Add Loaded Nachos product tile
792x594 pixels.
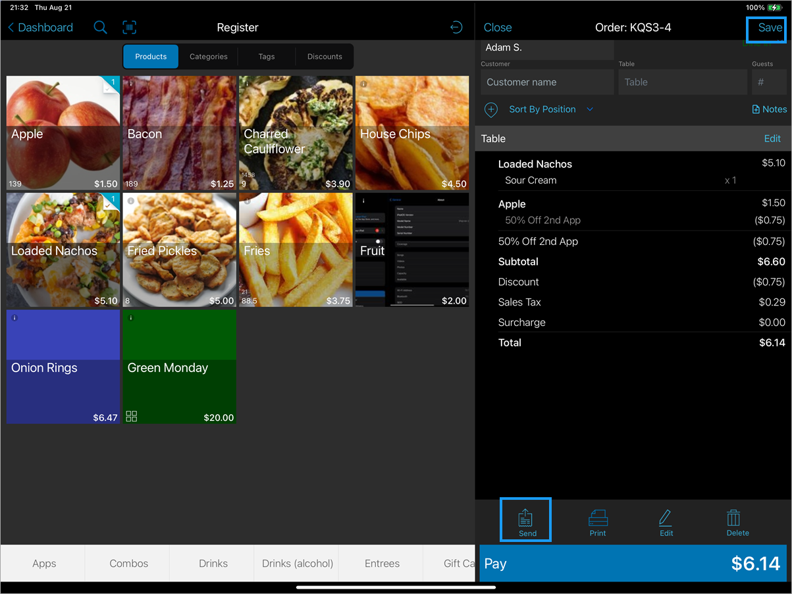pos(63,250)
